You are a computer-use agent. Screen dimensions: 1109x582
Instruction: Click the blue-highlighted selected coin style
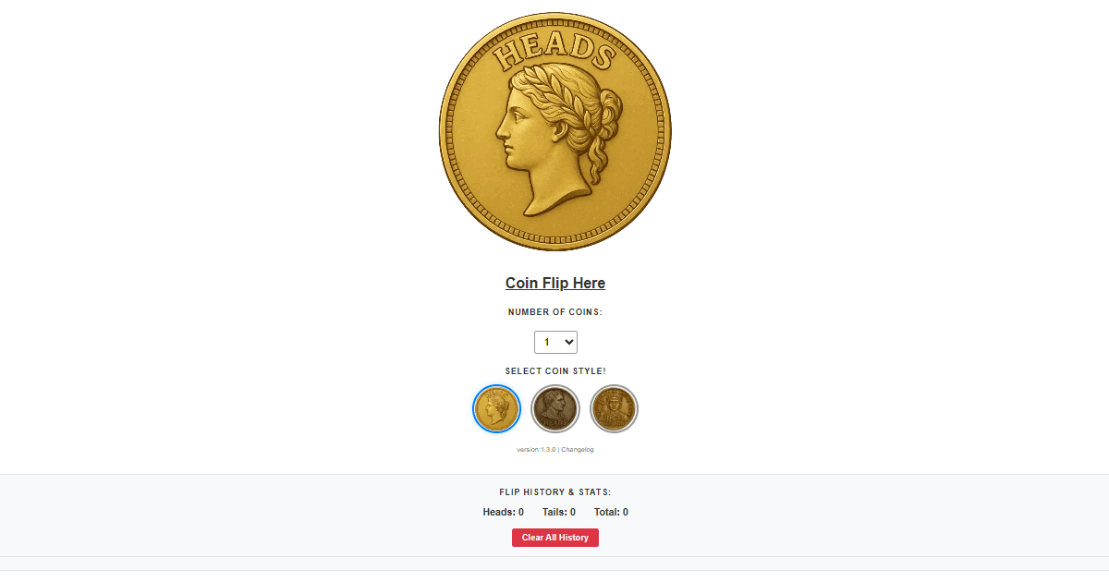[496, 408]
